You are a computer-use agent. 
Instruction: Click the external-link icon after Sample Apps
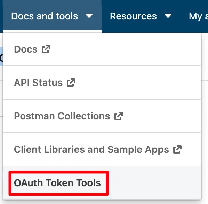177,149
